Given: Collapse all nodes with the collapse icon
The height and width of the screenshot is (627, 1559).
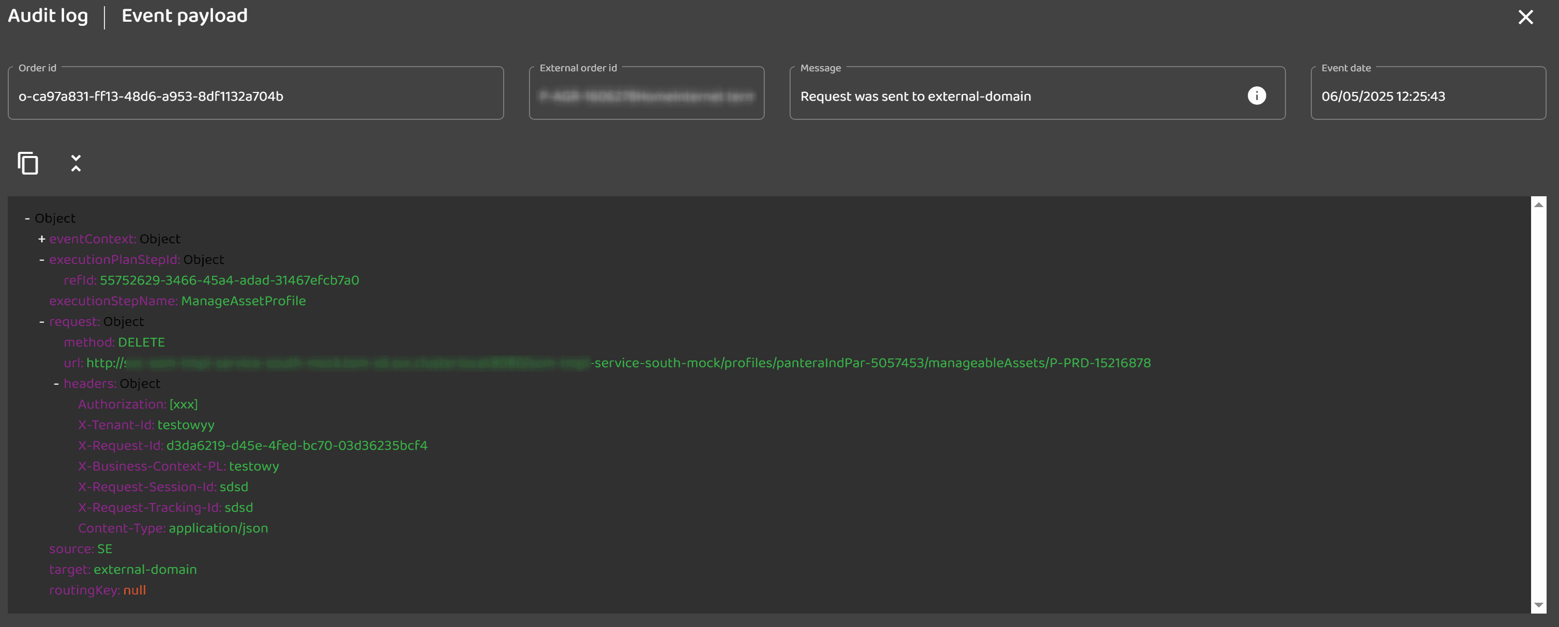Looking at the screenshot, I should point(75,163).
